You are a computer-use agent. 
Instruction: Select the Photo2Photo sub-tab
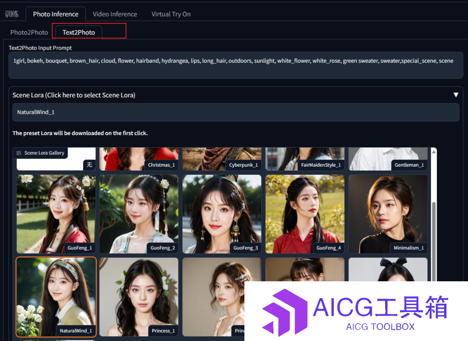tap(29, 32)
